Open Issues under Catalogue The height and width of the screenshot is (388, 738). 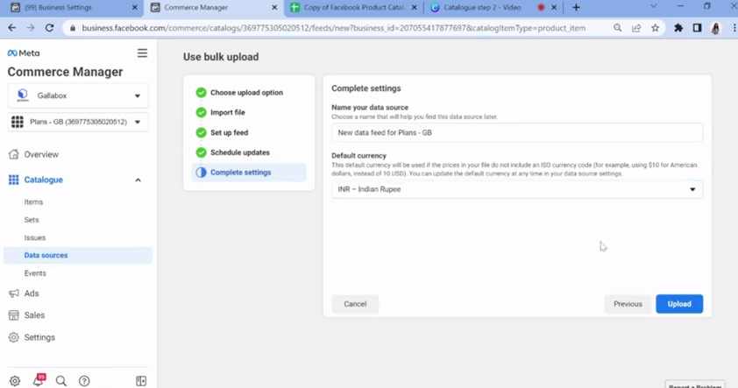(35, 237)
